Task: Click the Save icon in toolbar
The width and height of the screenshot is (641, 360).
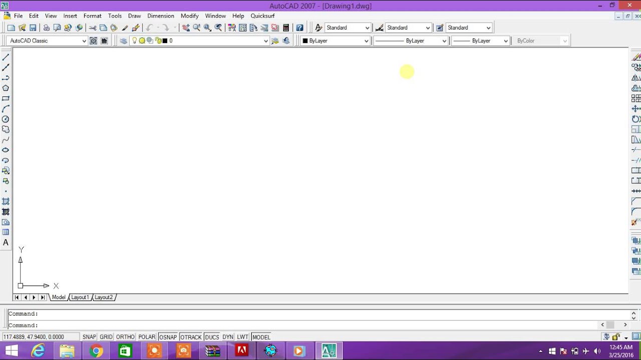Action: 33,27
